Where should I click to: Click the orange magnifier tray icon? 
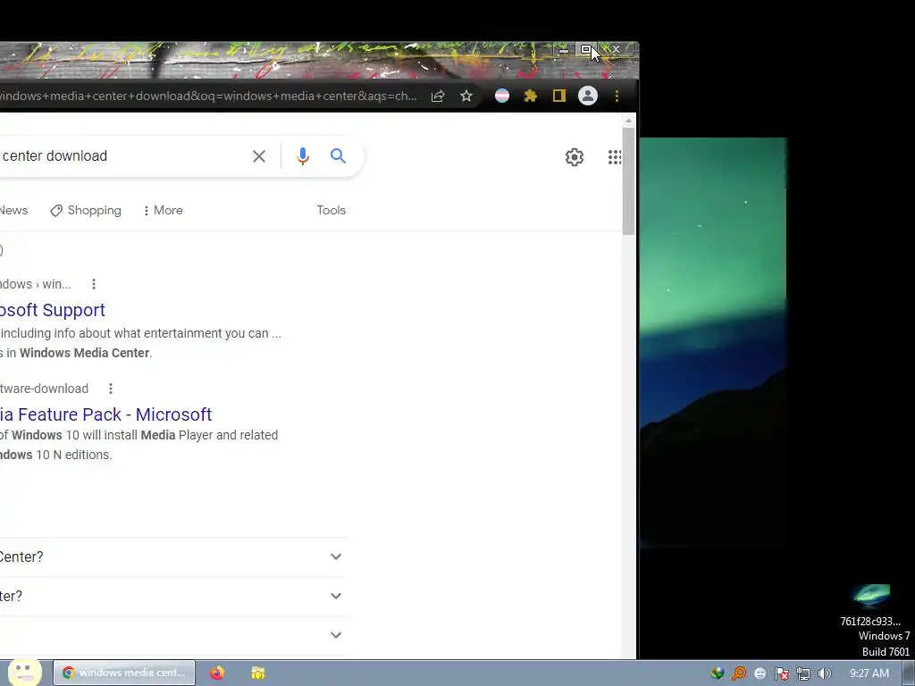(739, 673)
